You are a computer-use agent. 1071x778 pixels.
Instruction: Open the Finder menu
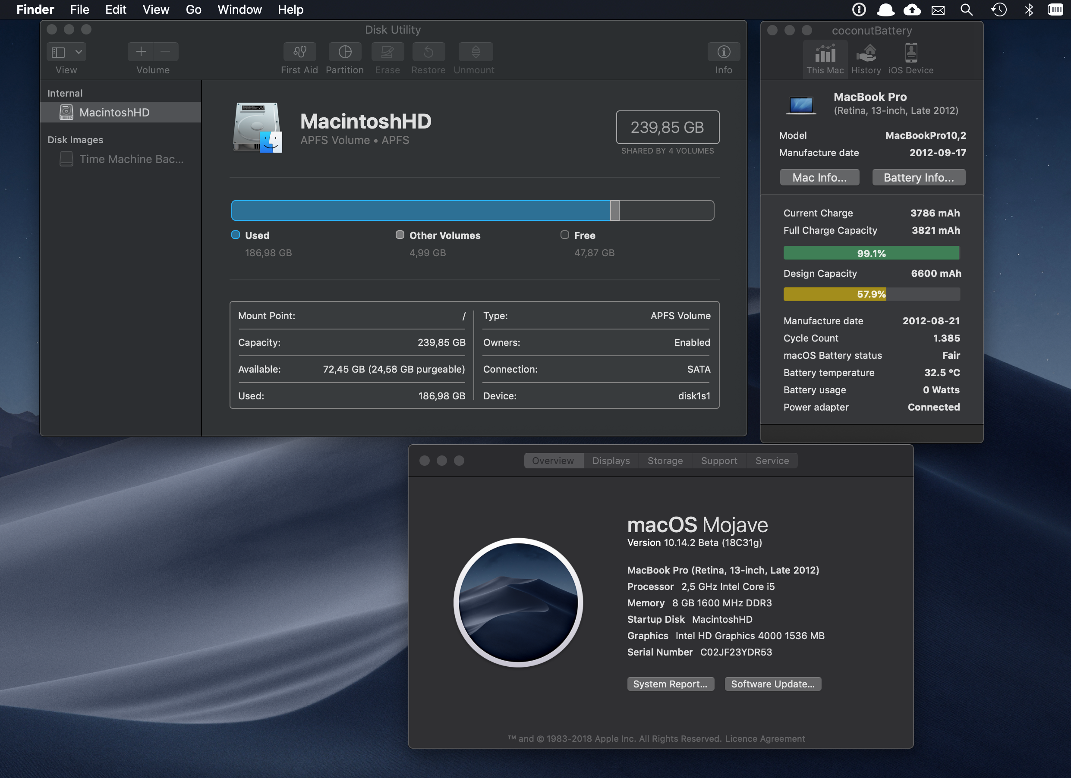[35, 9]
